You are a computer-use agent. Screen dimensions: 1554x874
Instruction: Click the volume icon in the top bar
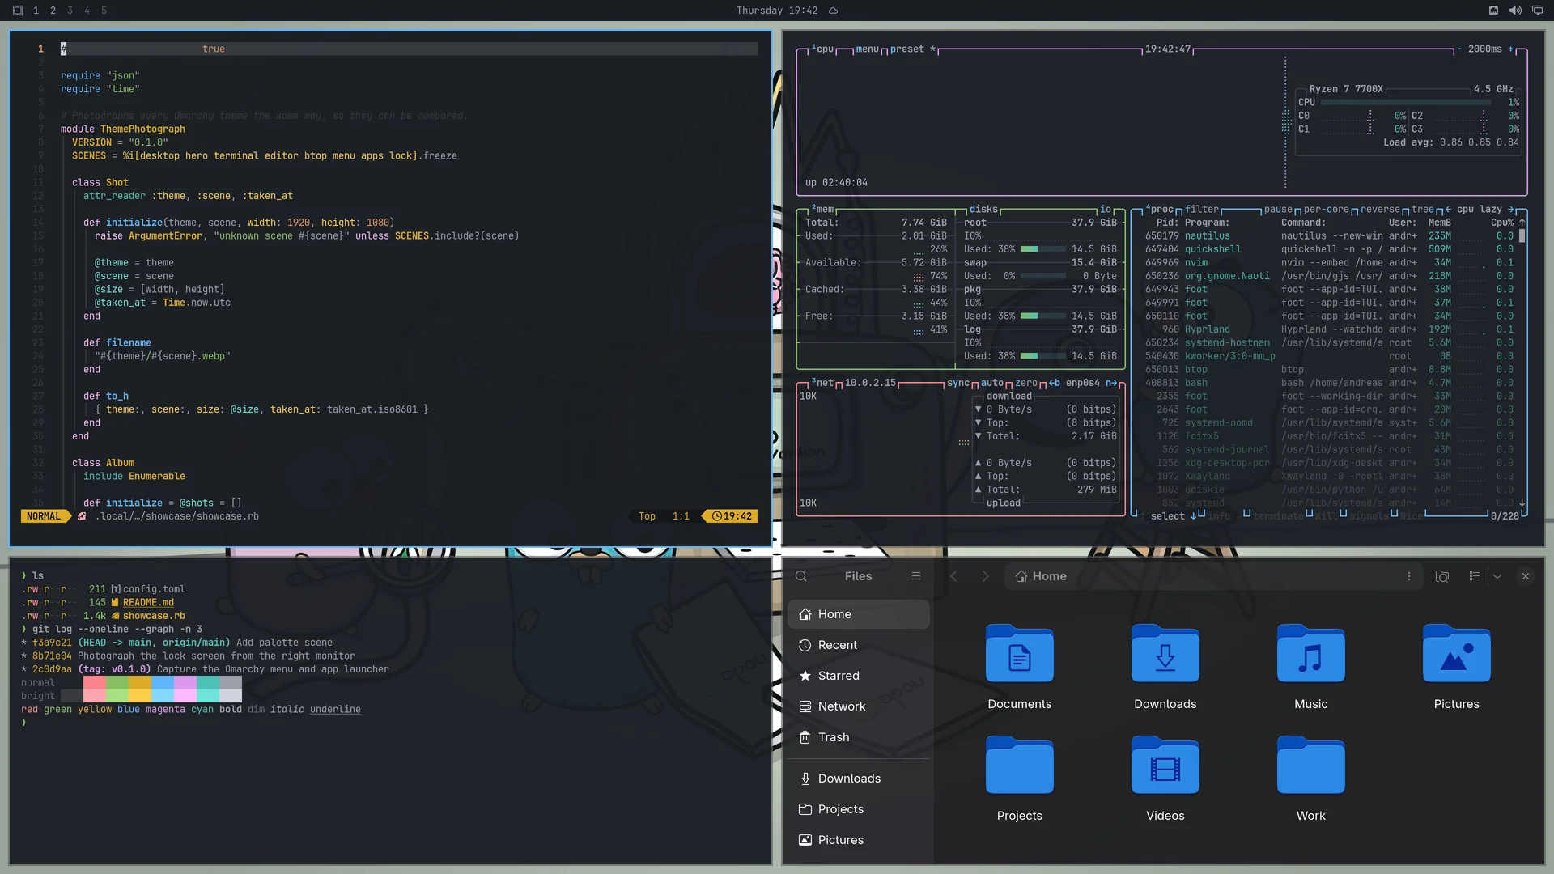click(x=1515, y=11)
